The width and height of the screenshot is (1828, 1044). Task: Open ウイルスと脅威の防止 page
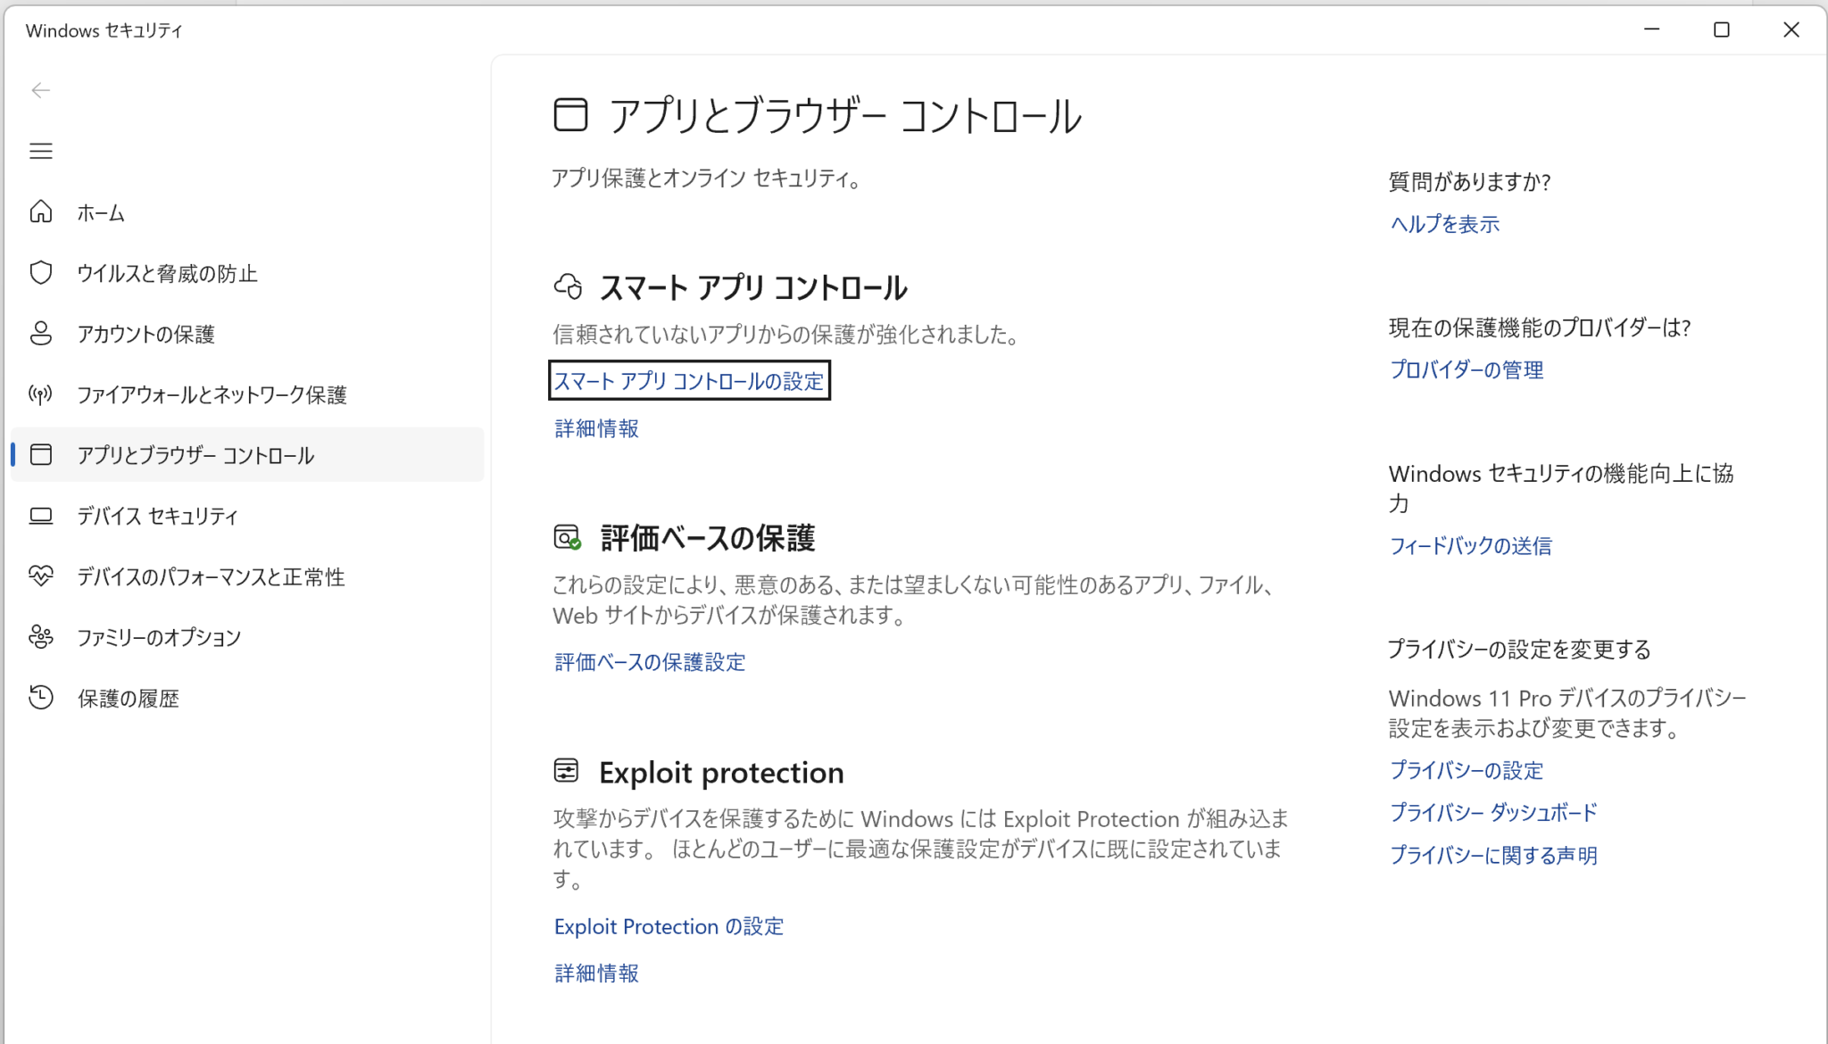(247, 273)
